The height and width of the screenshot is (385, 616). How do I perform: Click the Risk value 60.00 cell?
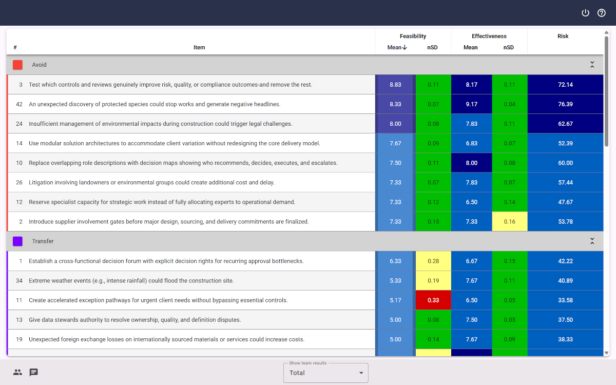click(x=565, y=163)
